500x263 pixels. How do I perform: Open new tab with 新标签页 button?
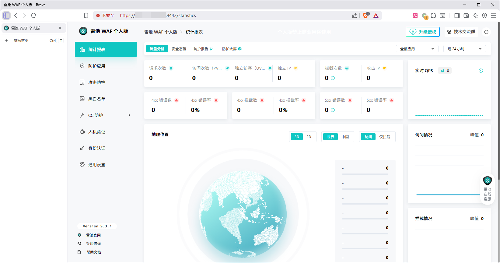point(33,40)
